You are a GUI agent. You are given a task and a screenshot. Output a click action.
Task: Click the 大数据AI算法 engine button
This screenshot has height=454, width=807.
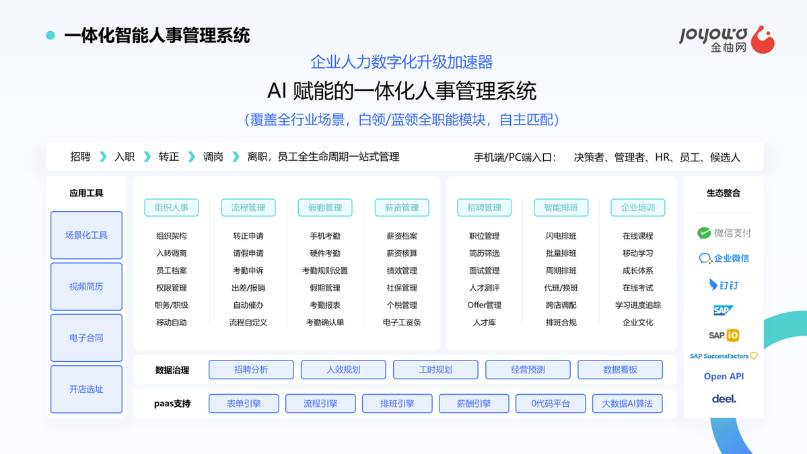[627, 404]
